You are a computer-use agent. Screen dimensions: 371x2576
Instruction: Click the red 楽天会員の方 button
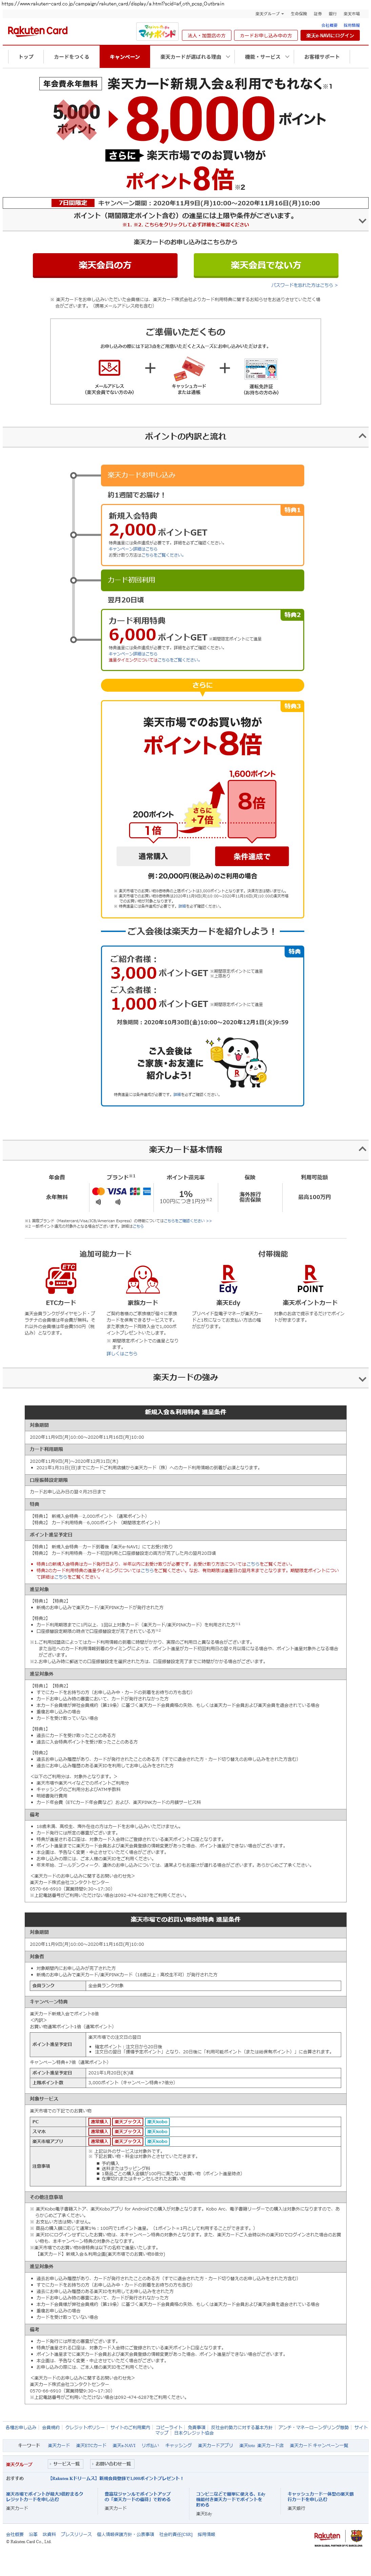pyautogui.click(x=105, y=265)
